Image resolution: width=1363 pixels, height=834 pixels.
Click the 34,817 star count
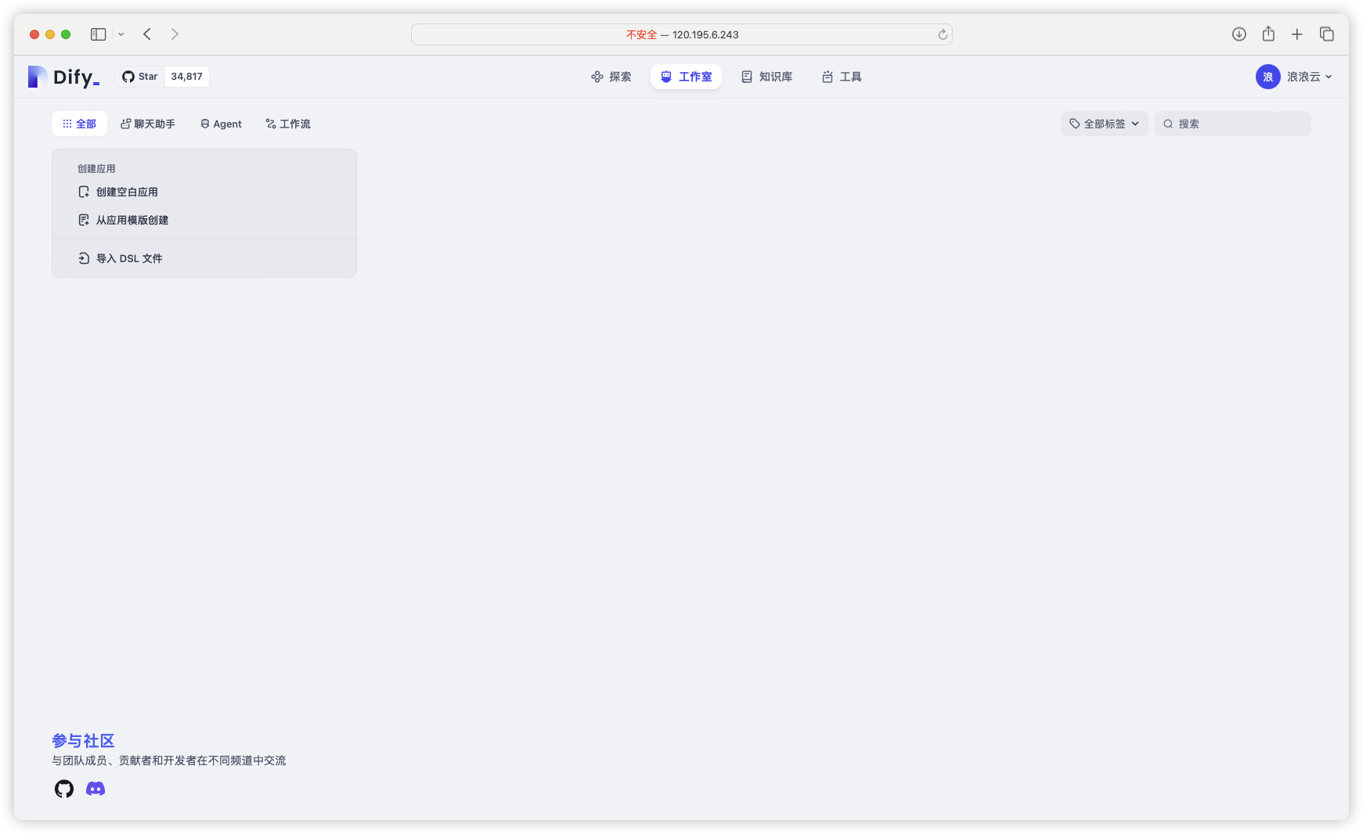pos(186,77)
